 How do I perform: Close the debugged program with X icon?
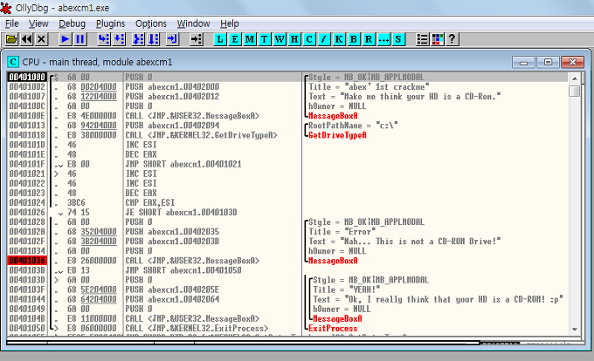(x=42, y=39)
